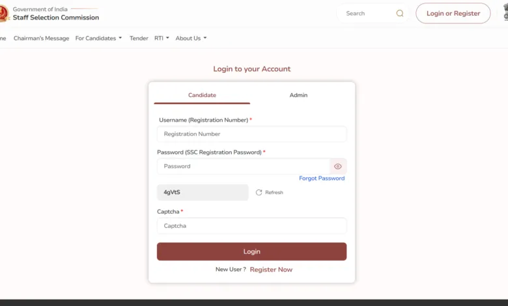Open the Forgot Password link
508x306 pixels.
click(322, 178)
